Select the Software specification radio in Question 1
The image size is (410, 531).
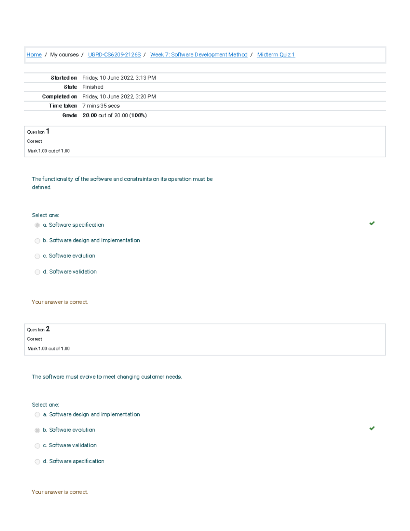pos(37,225)
